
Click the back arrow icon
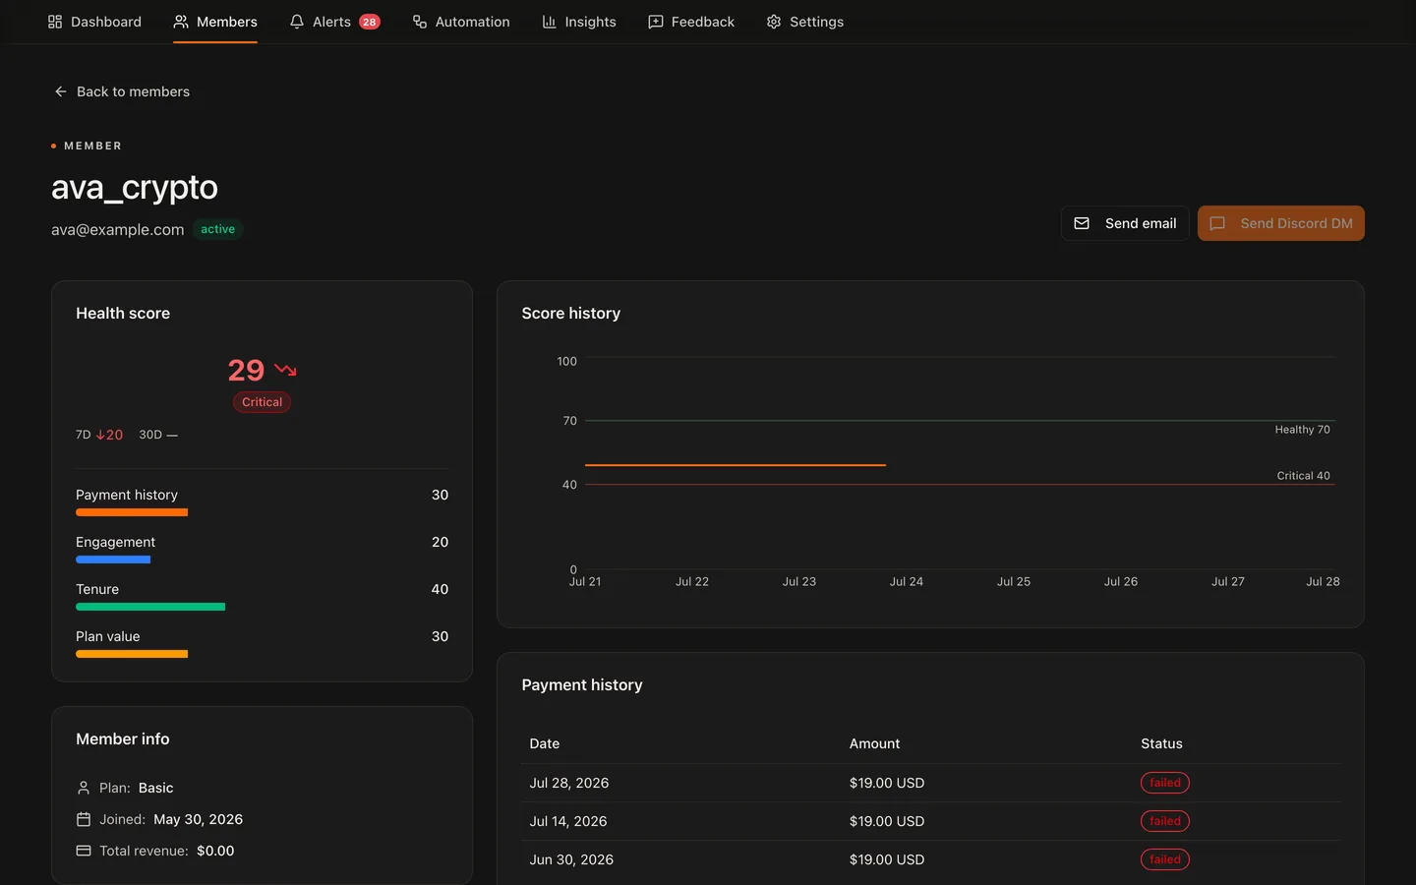(x=60, y=91)
